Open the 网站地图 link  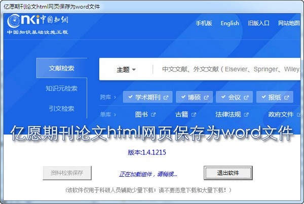pyautogui.click(x=289, y=23)
